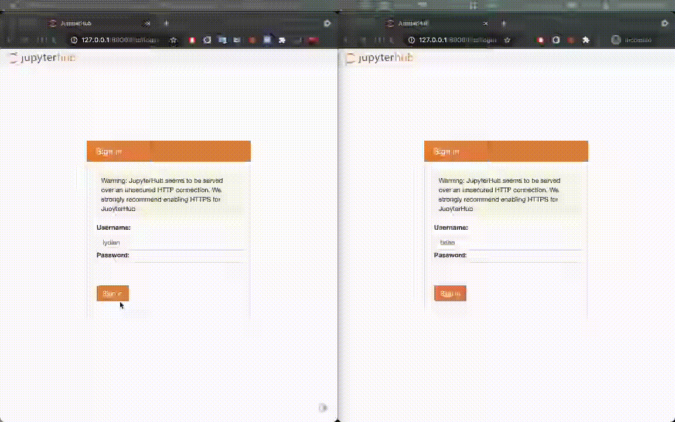
Task: Open the Extensions puzzle icon in the incognito window
Action: (x=586, y=40)
